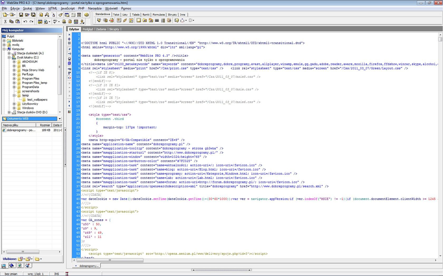Viewport: 443px width, 276px height.
Task: Click the editor vertical scroll down arrow
Action: coord(440,256)
